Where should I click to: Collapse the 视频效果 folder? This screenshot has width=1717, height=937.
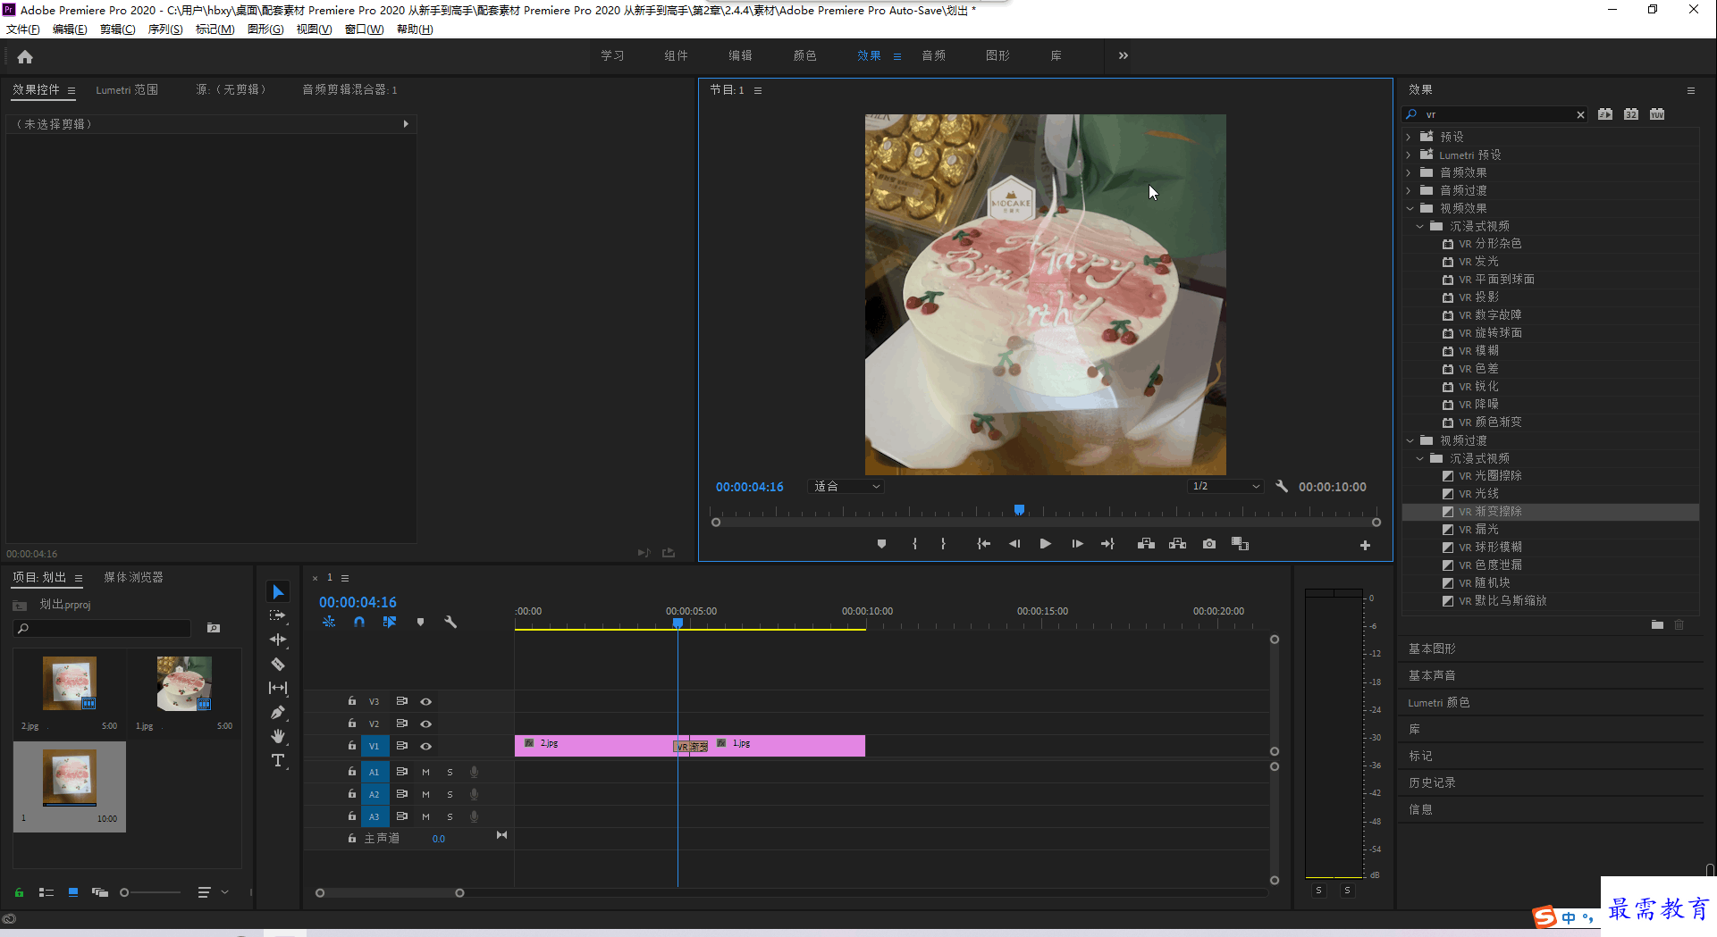coord(1410,208)
